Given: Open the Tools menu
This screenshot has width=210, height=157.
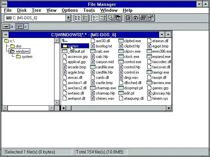Looking at the screenshot, I should coord(89,10).
